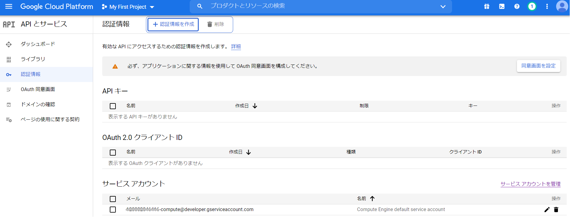Open the user account avatar

[x=562, y=6]
